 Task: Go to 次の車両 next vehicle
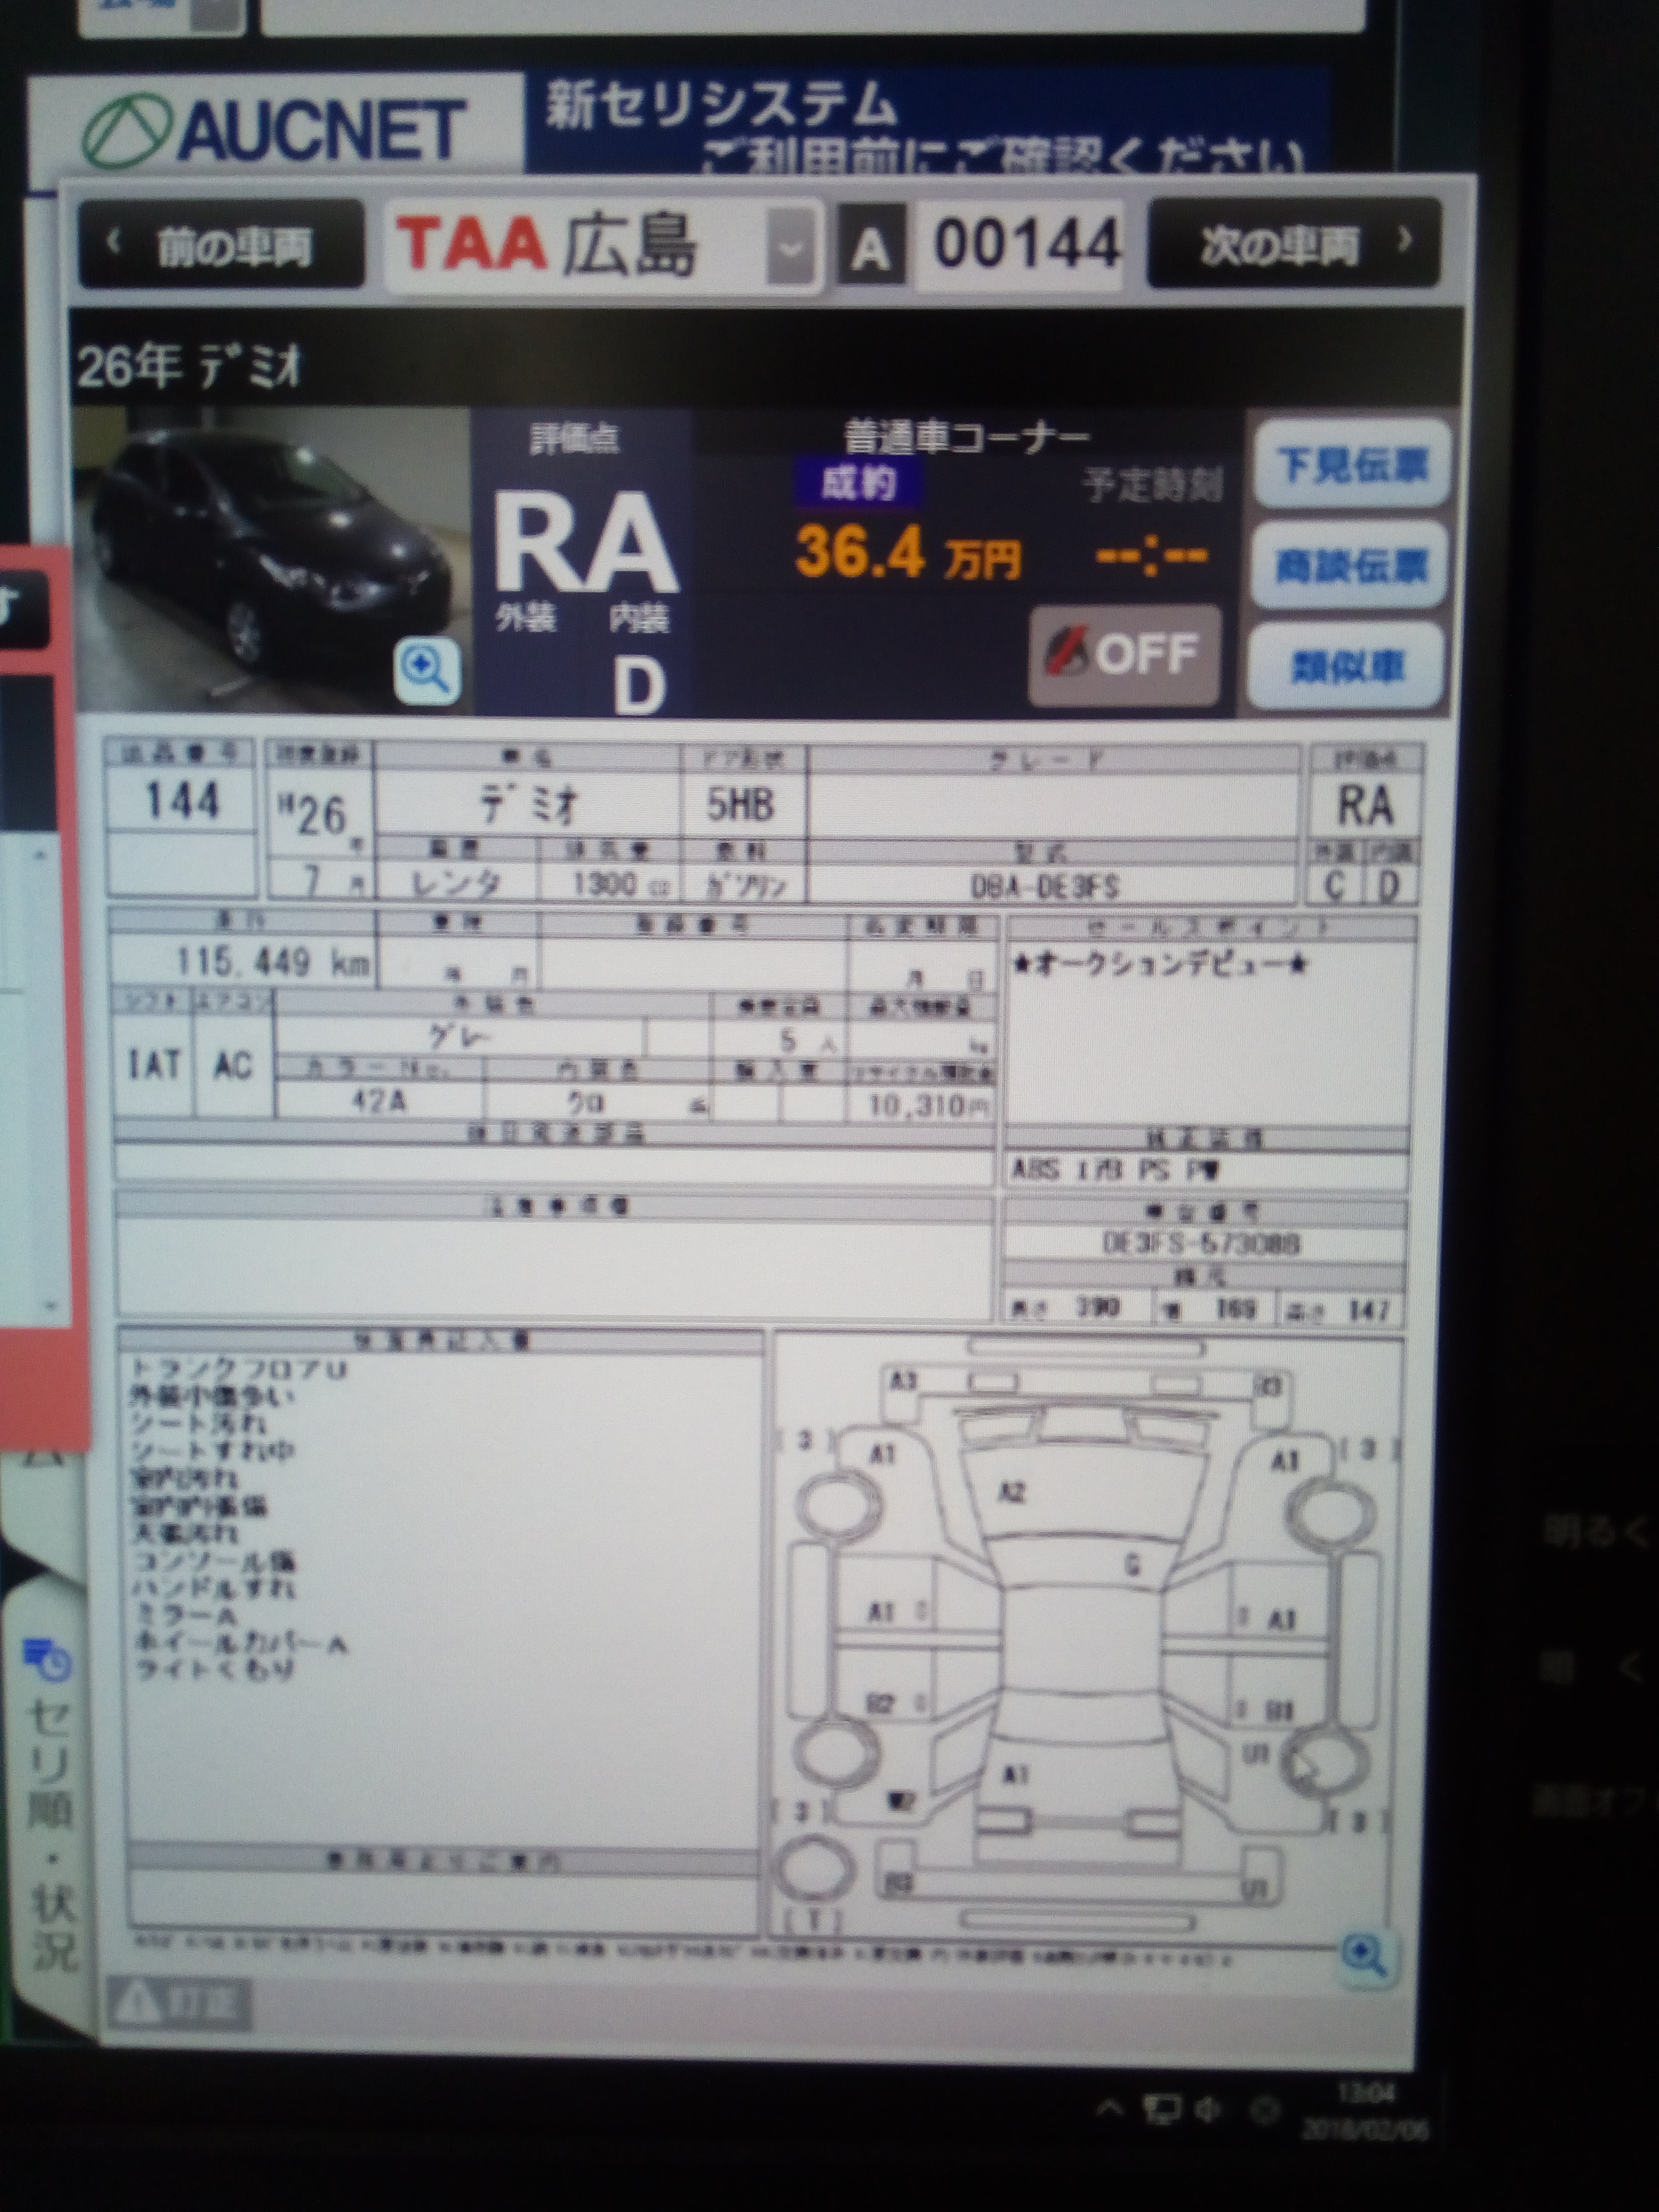click(x=1295, y=243)
